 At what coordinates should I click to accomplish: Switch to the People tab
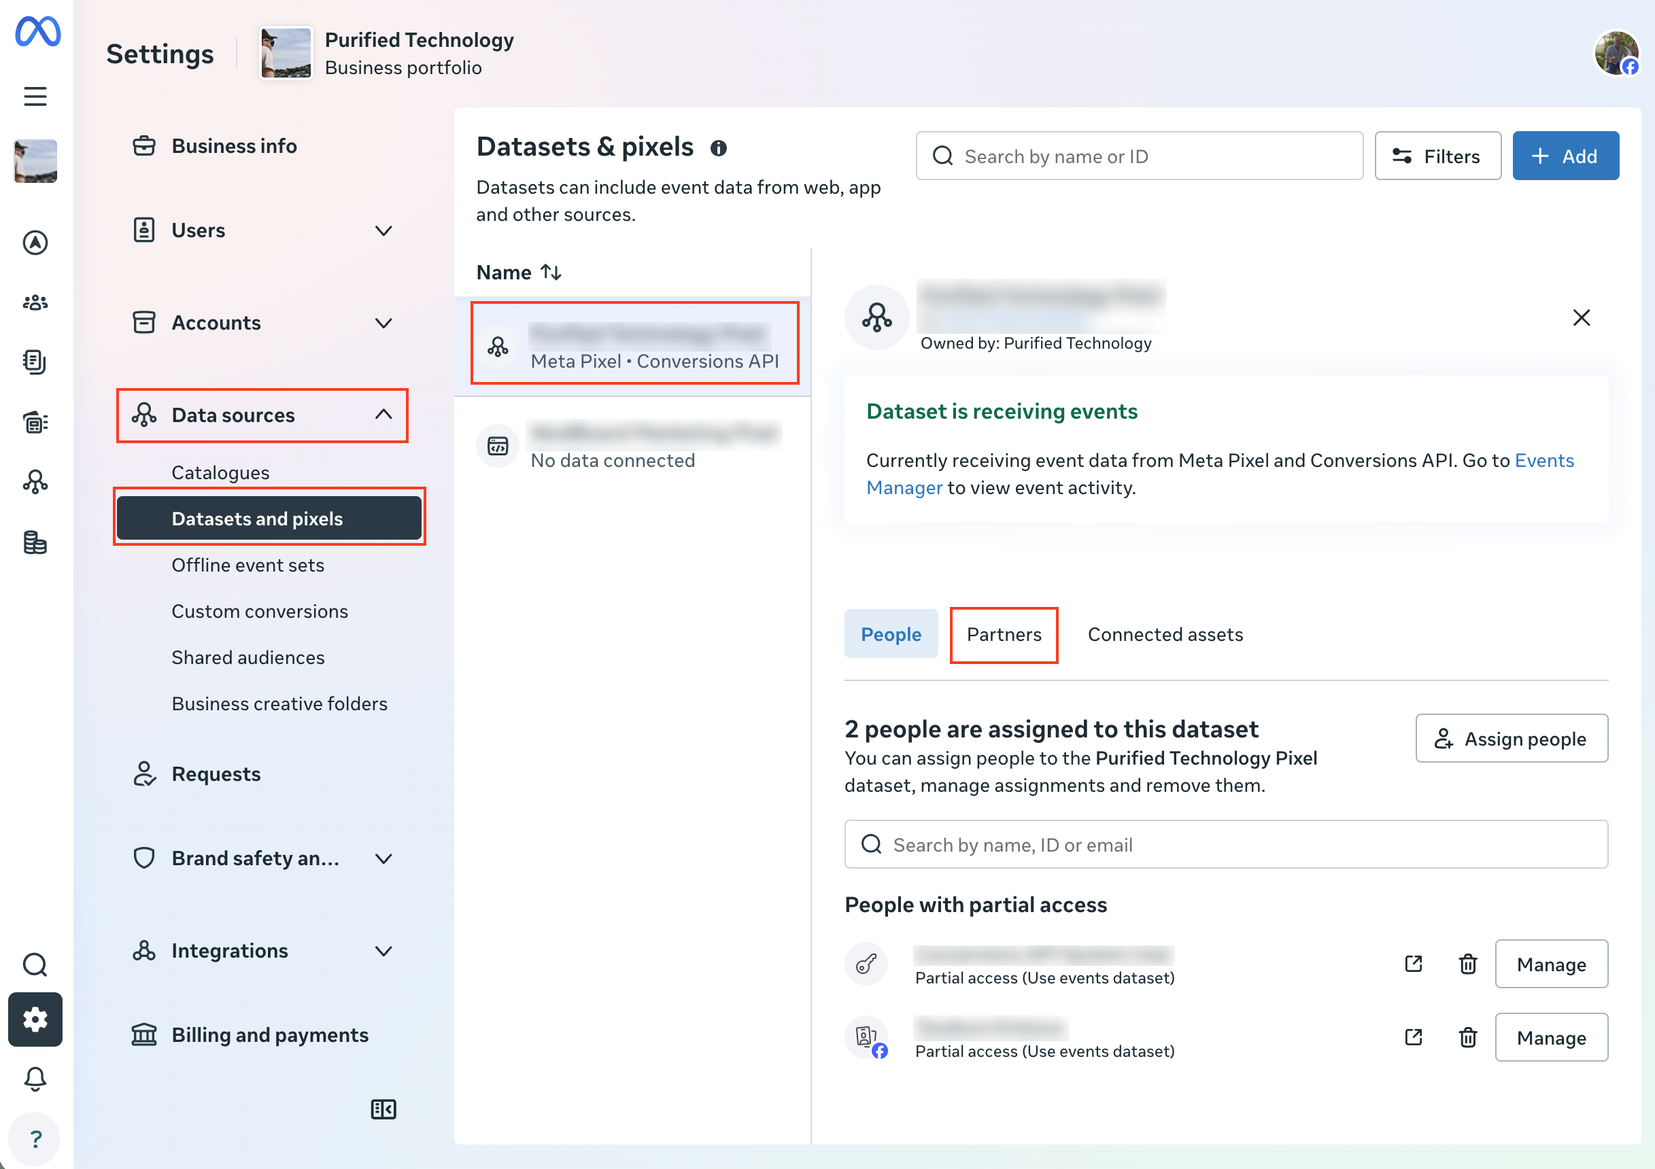[x=891, y=634]
